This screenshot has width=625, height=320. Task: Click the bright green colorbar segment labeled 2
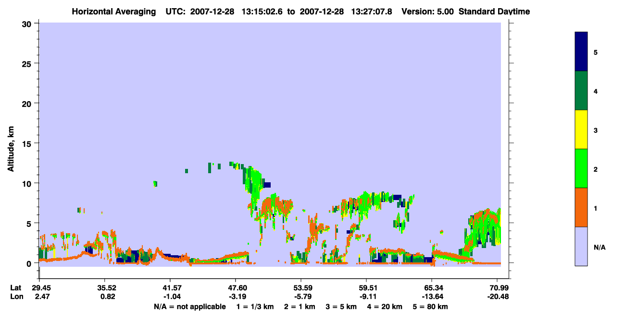pos(581,168)
